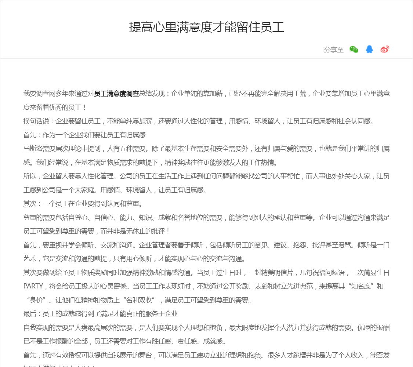Click the line starting 所以，企业留人要靠人性化管理
This screenshot has width=413, height=367.
coord(206,176)
